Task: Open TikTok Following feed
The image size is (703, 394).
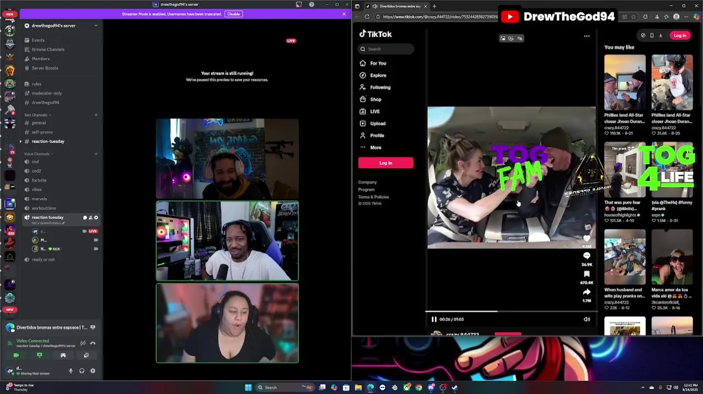Action: click(380, 87)
